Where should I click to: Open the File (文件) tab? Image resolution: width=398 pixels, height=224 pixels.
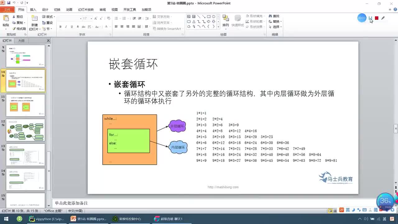tap(7, 10)
